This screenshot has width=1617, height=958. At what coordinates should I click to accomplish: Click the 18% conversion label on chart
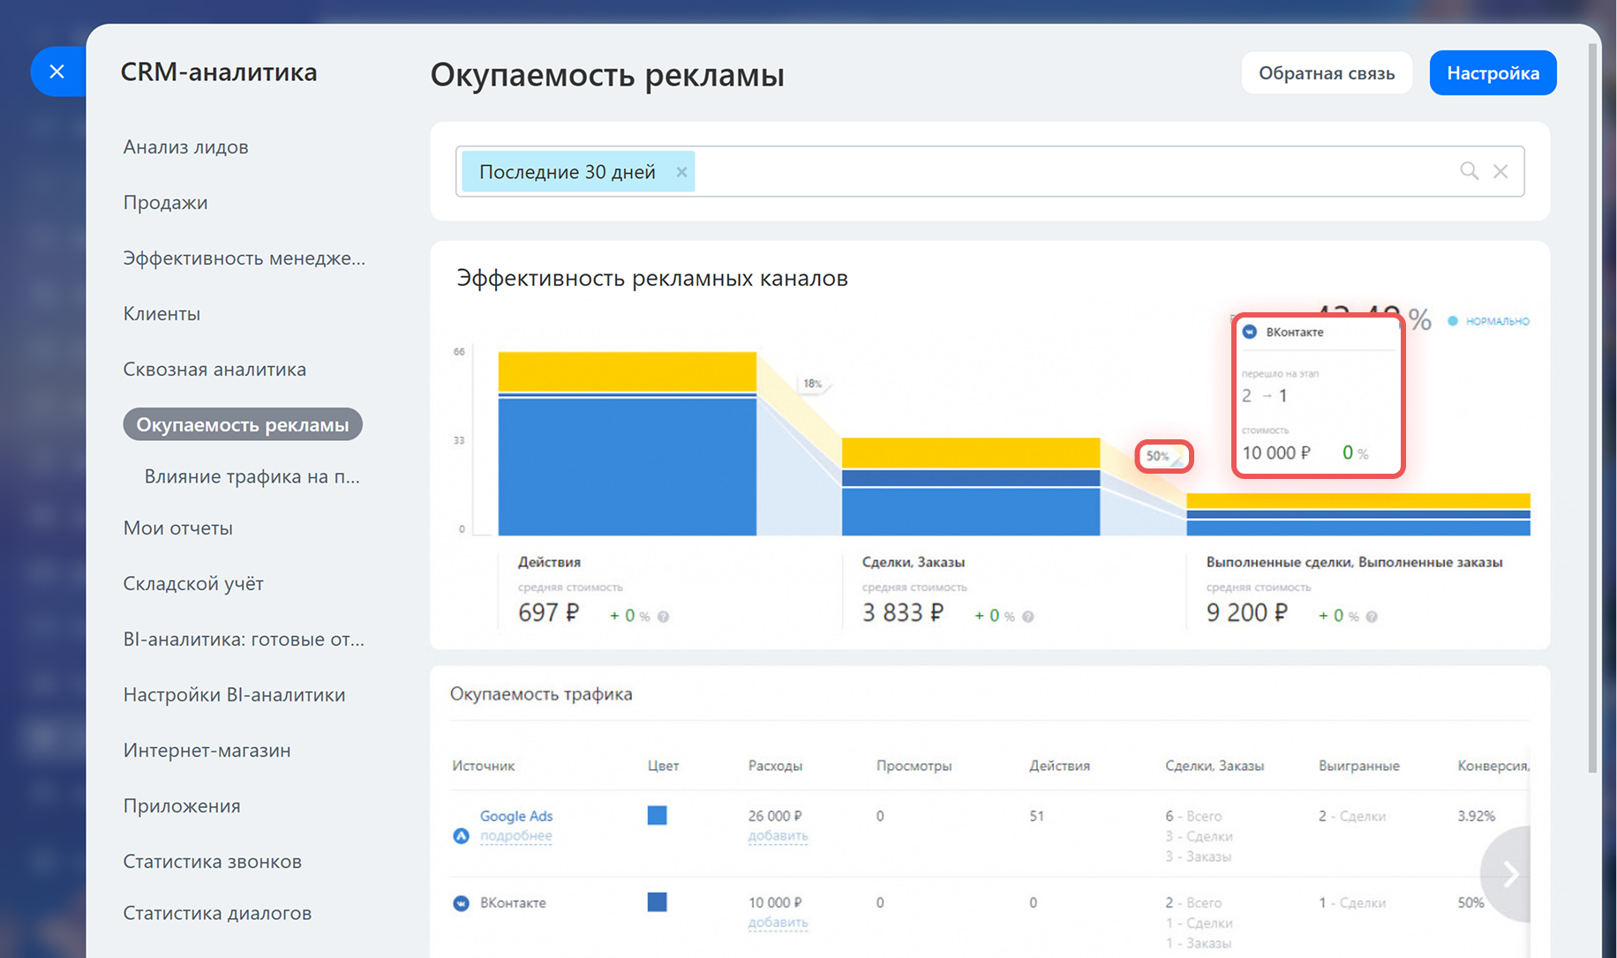(813, 384)
